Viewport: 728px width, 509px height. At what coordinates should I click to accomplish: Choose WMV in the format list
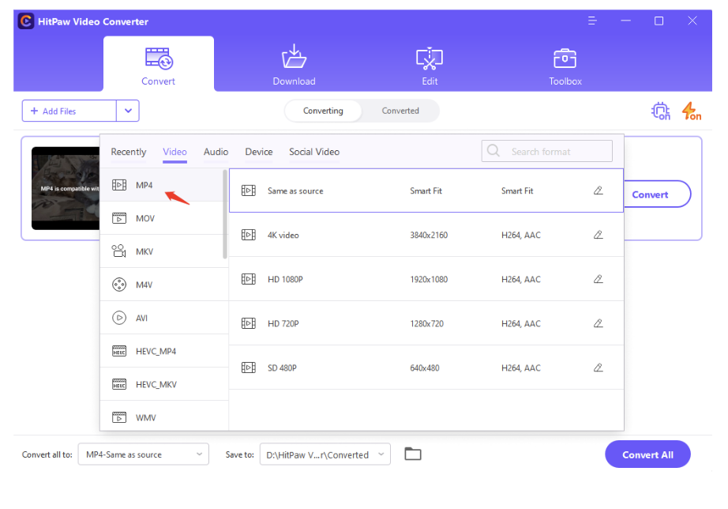pyautogui.click(x=164, y=417)
